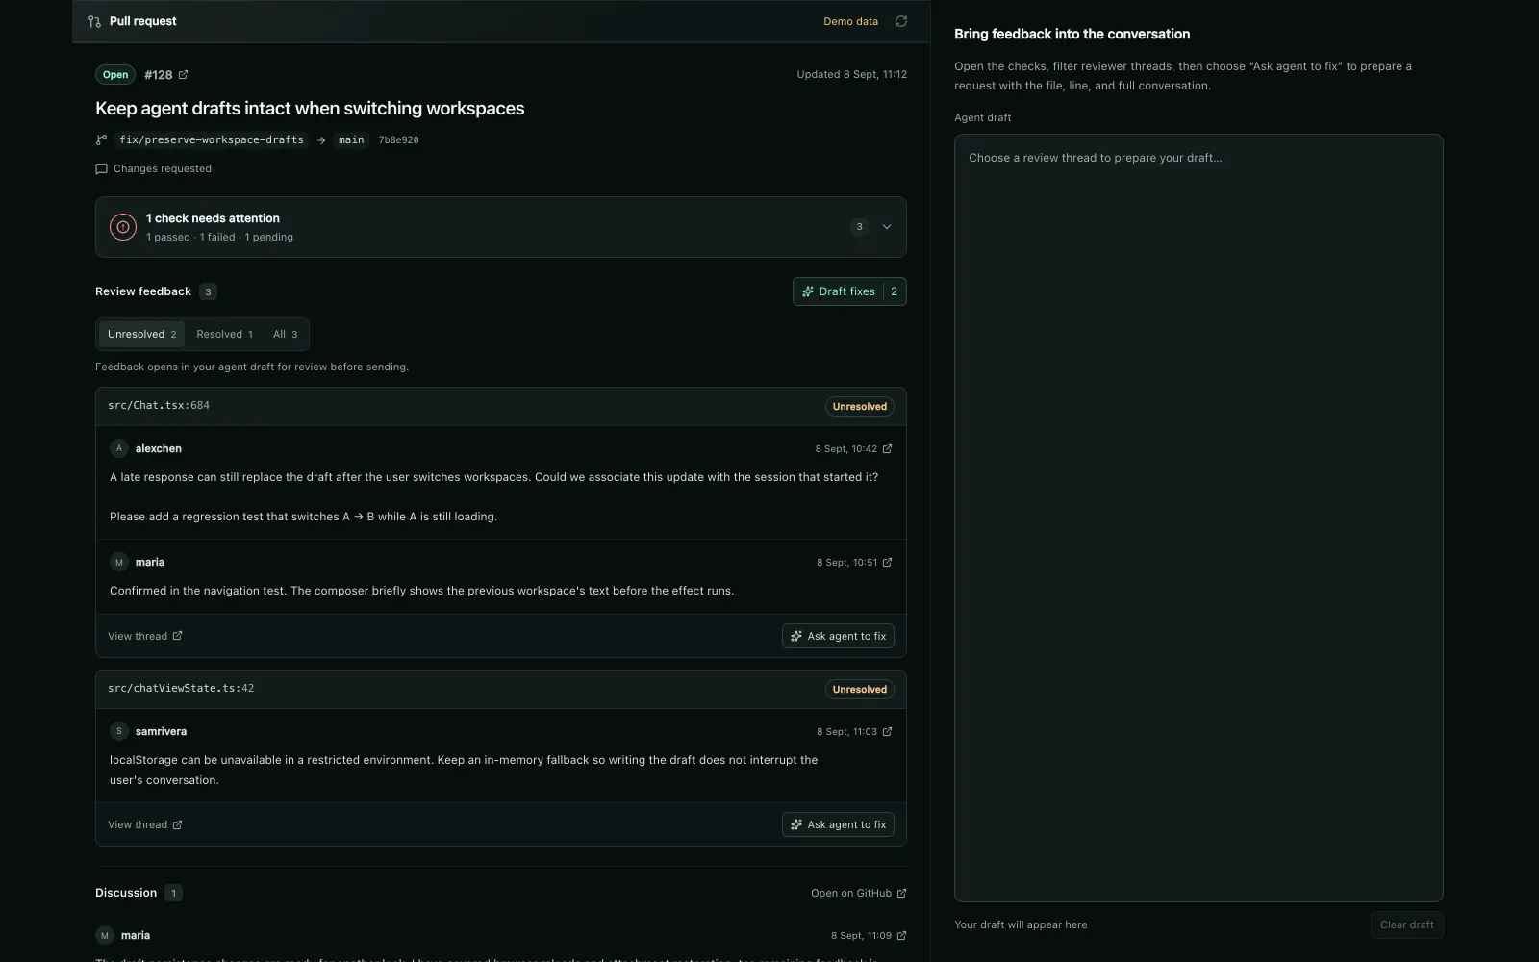
Task: Click the branch icon beside fix/preserve-workspace-drafts
Action: [x=101, y=139]
